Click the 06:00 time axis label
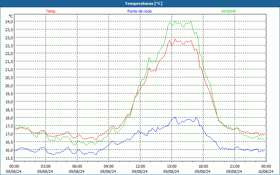This screenshot has height=175, width=280. [77, 166]
